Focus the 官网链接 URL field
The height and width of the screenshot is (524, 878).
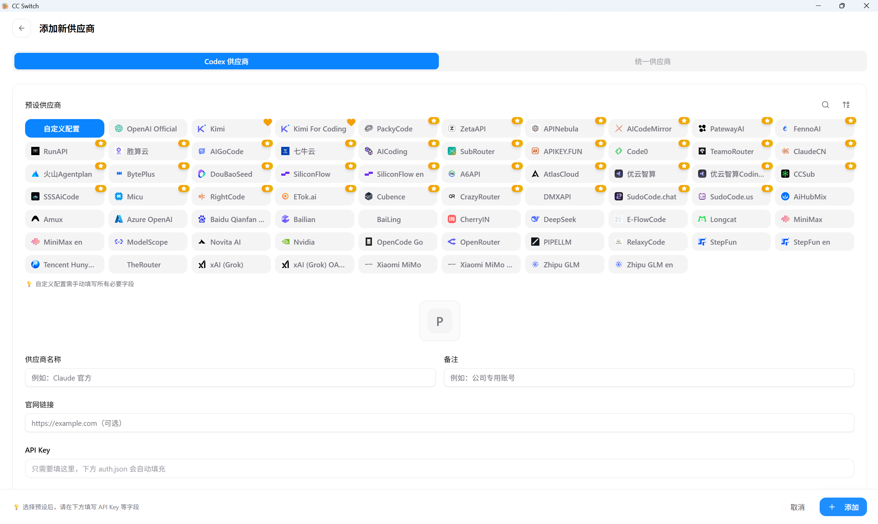click(440, 423)
